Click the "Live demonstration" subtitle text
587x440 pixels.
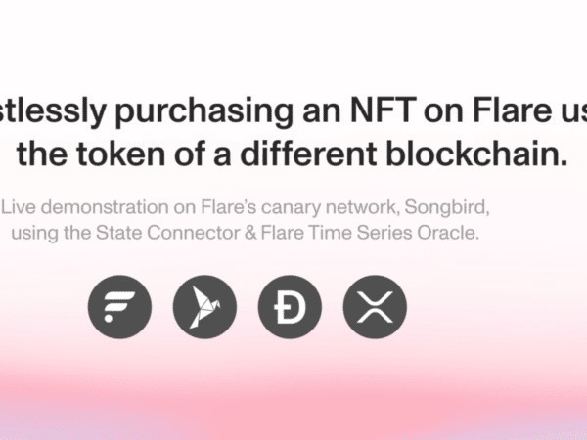point(85,207)
